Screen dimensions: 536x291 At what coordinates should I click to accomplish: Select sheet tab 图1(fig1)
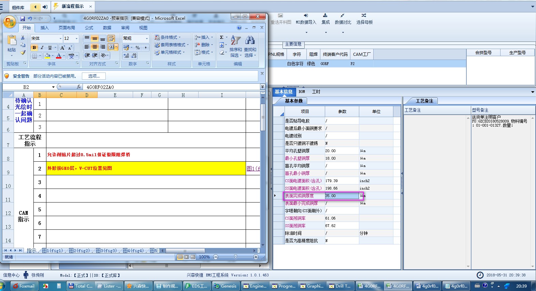53,250
